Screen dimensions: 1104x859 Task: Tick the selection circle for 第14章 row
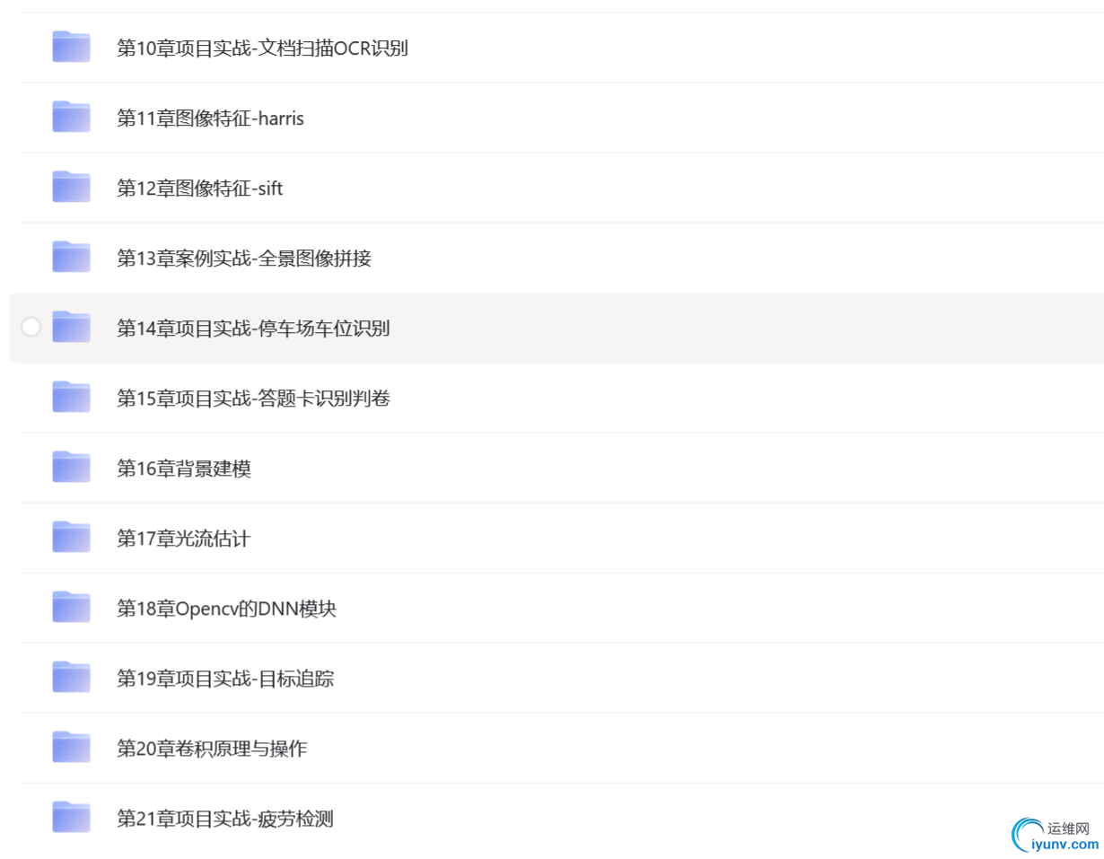tap(31, 328)
